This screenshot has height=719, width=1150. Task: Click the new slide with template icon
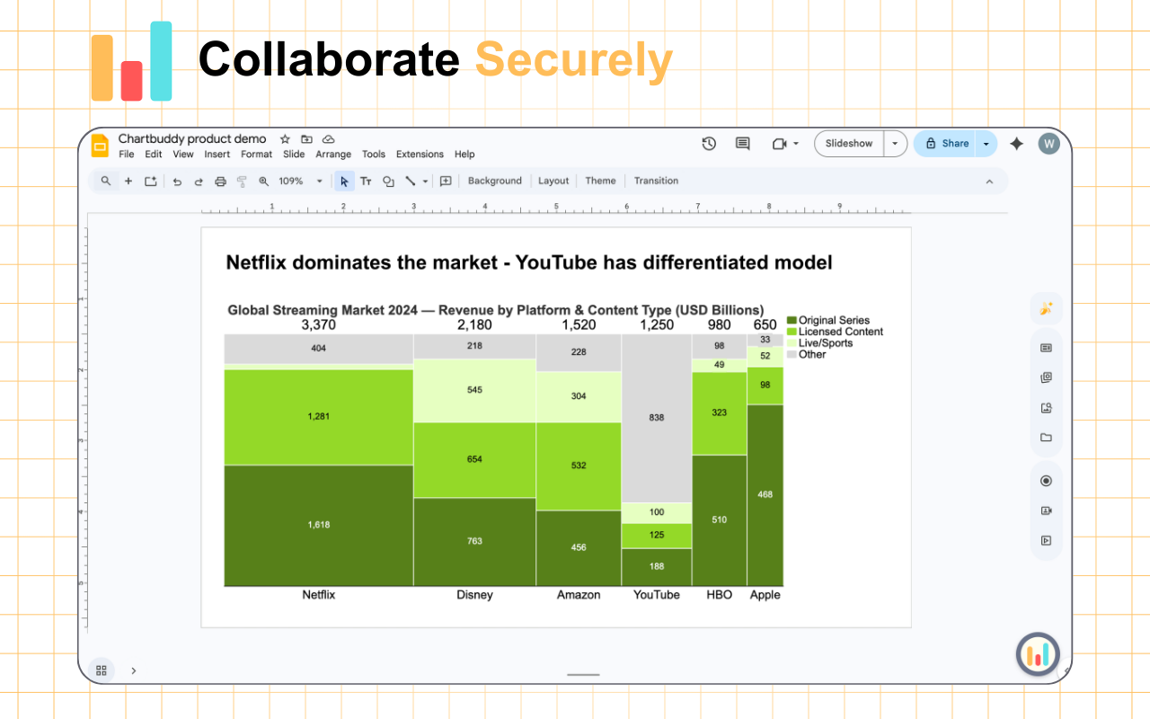[x=151, y=181]
